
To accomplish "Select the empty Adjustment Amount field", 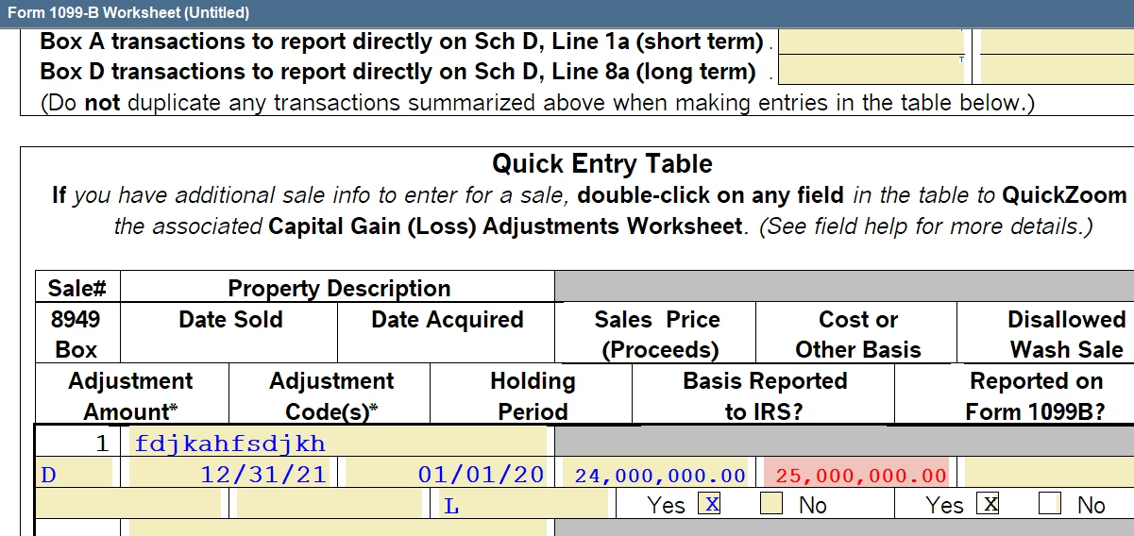I will click(127, 504).
